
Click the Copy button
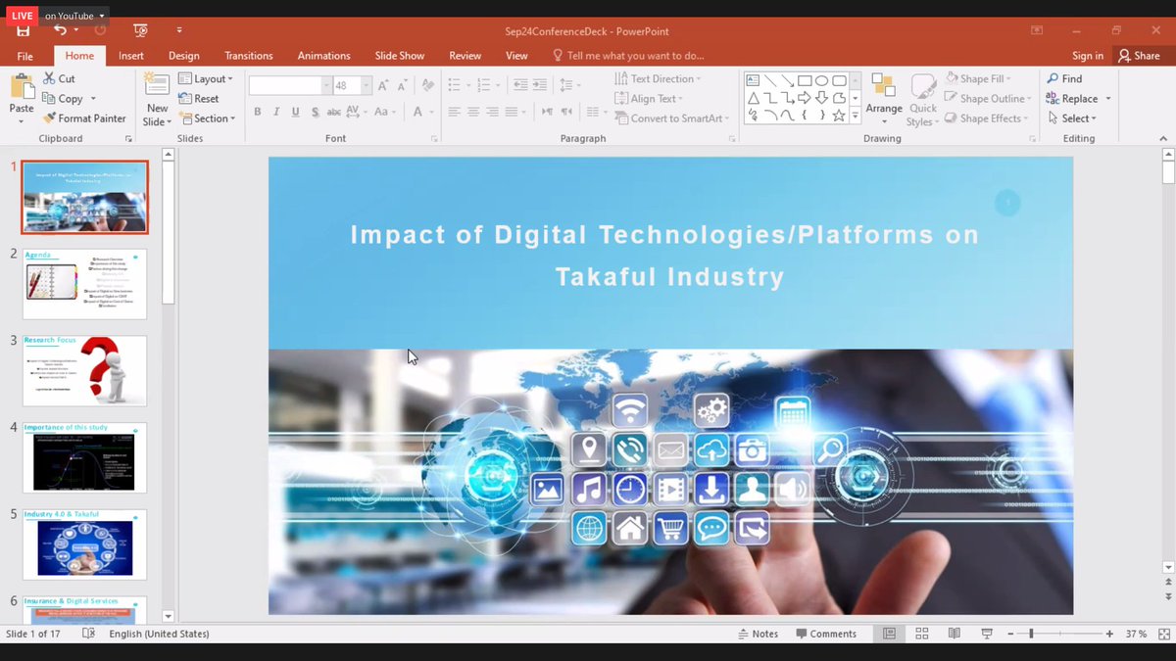(63, 98)
